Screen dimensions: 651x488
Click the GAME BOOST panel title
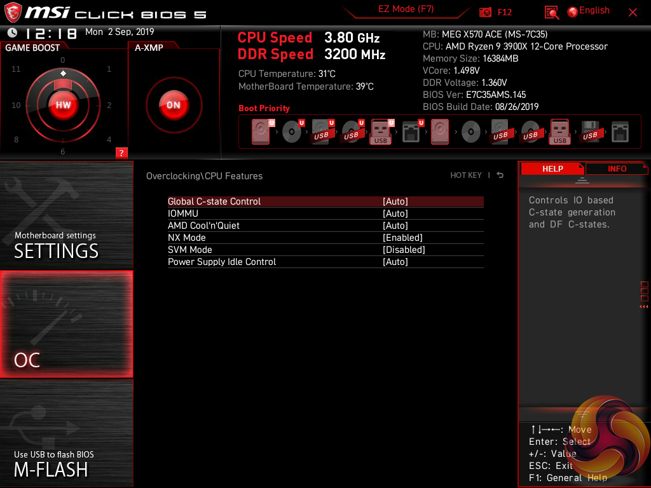click(32, 48)
